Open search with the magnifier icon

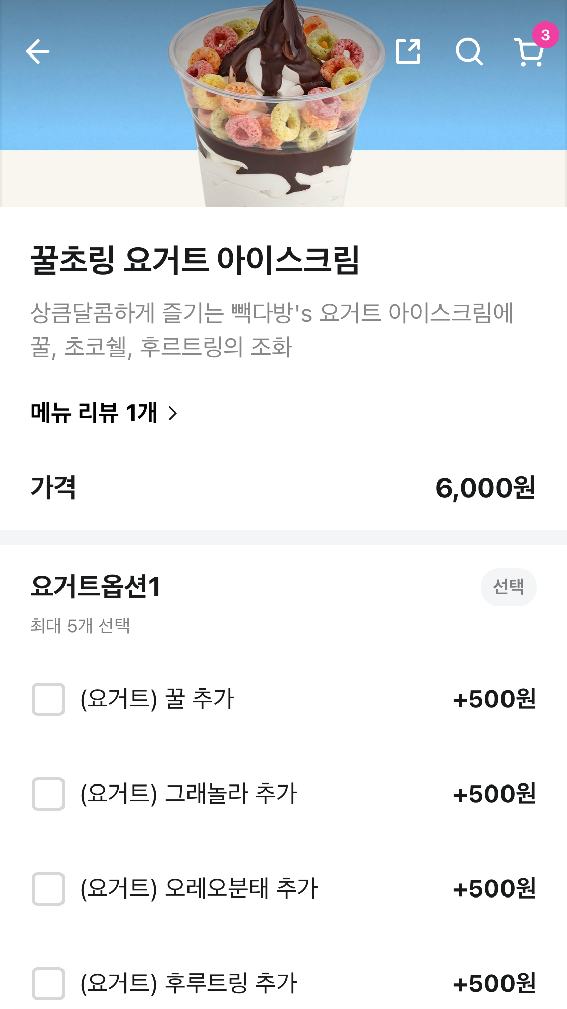tap(469, 51)
